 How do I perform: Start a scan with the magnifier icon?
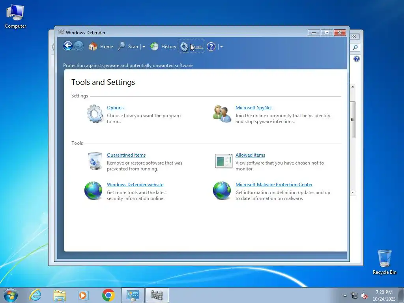click(122, 47)
